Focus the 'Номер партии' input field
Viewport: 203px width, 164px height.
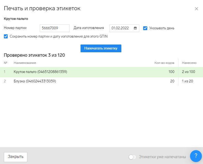55,28
